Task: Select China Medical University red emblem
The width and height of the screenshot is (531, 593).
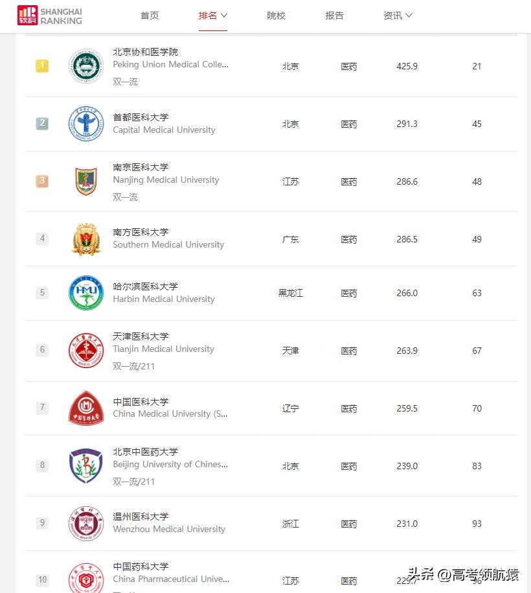Action: click(86, 408)
